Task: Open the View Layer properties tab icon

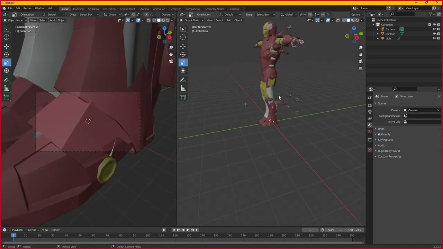Action: [370, 118]
